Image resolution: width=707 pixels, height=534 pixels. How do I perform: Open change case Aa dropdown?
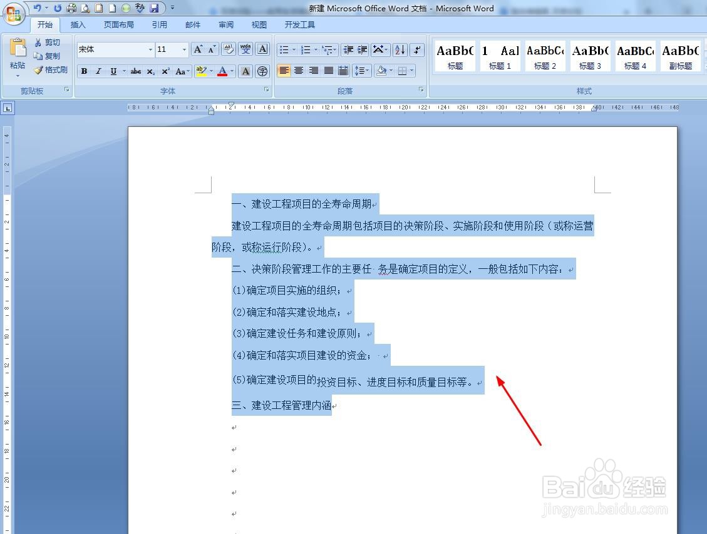point(182,71)
